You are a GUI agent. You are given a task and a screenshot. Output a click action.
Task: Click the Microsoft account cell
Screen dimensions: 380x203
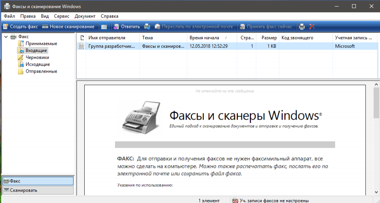(345, 46)
